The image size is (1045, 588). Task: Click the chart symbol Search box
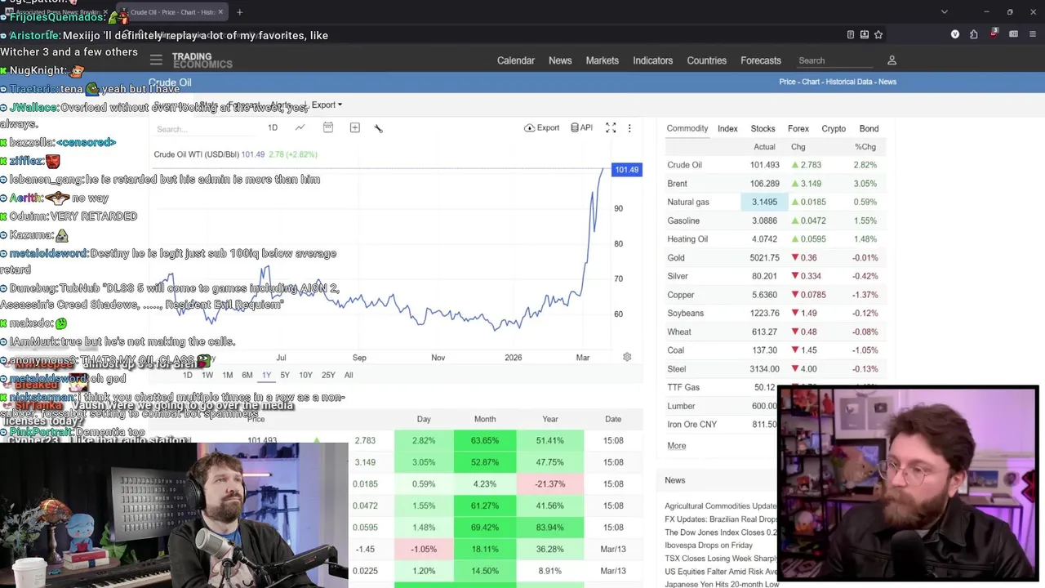[x=204, y=129]
